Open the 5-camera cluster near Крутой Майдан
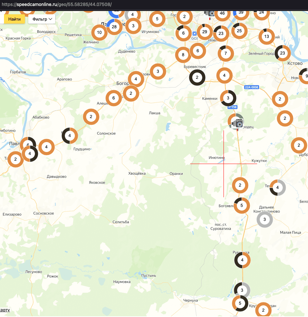The height and width of the screenshot is (317, 308). tap(240, 303)
